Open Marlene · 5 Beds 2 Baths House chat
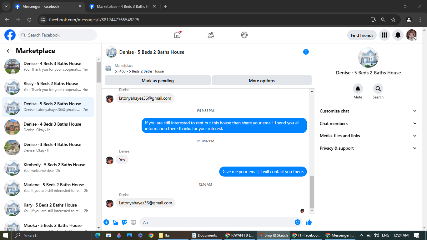This screenshot has width=427, height=240. [x=48, y=188]
